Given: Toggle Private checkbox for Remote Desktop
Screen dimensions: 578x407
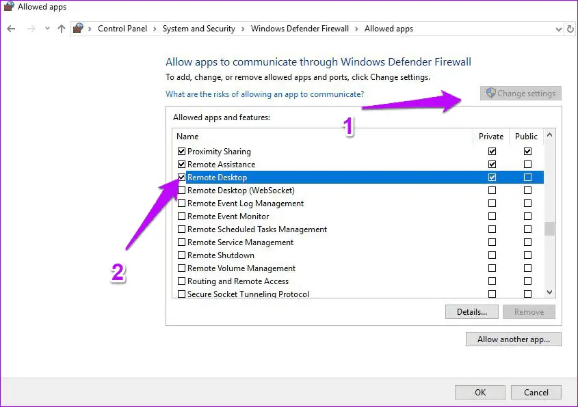Looking at the screenshot, I should (492, 177).
